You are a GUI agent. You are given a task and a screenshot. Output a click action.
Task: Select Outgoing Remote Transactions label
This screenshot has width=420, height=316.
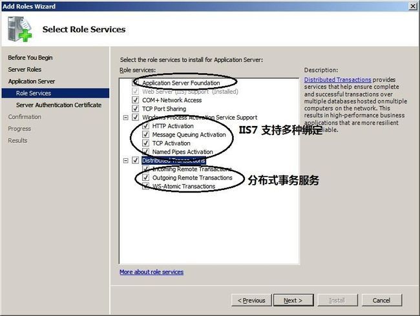click(193, 178)
